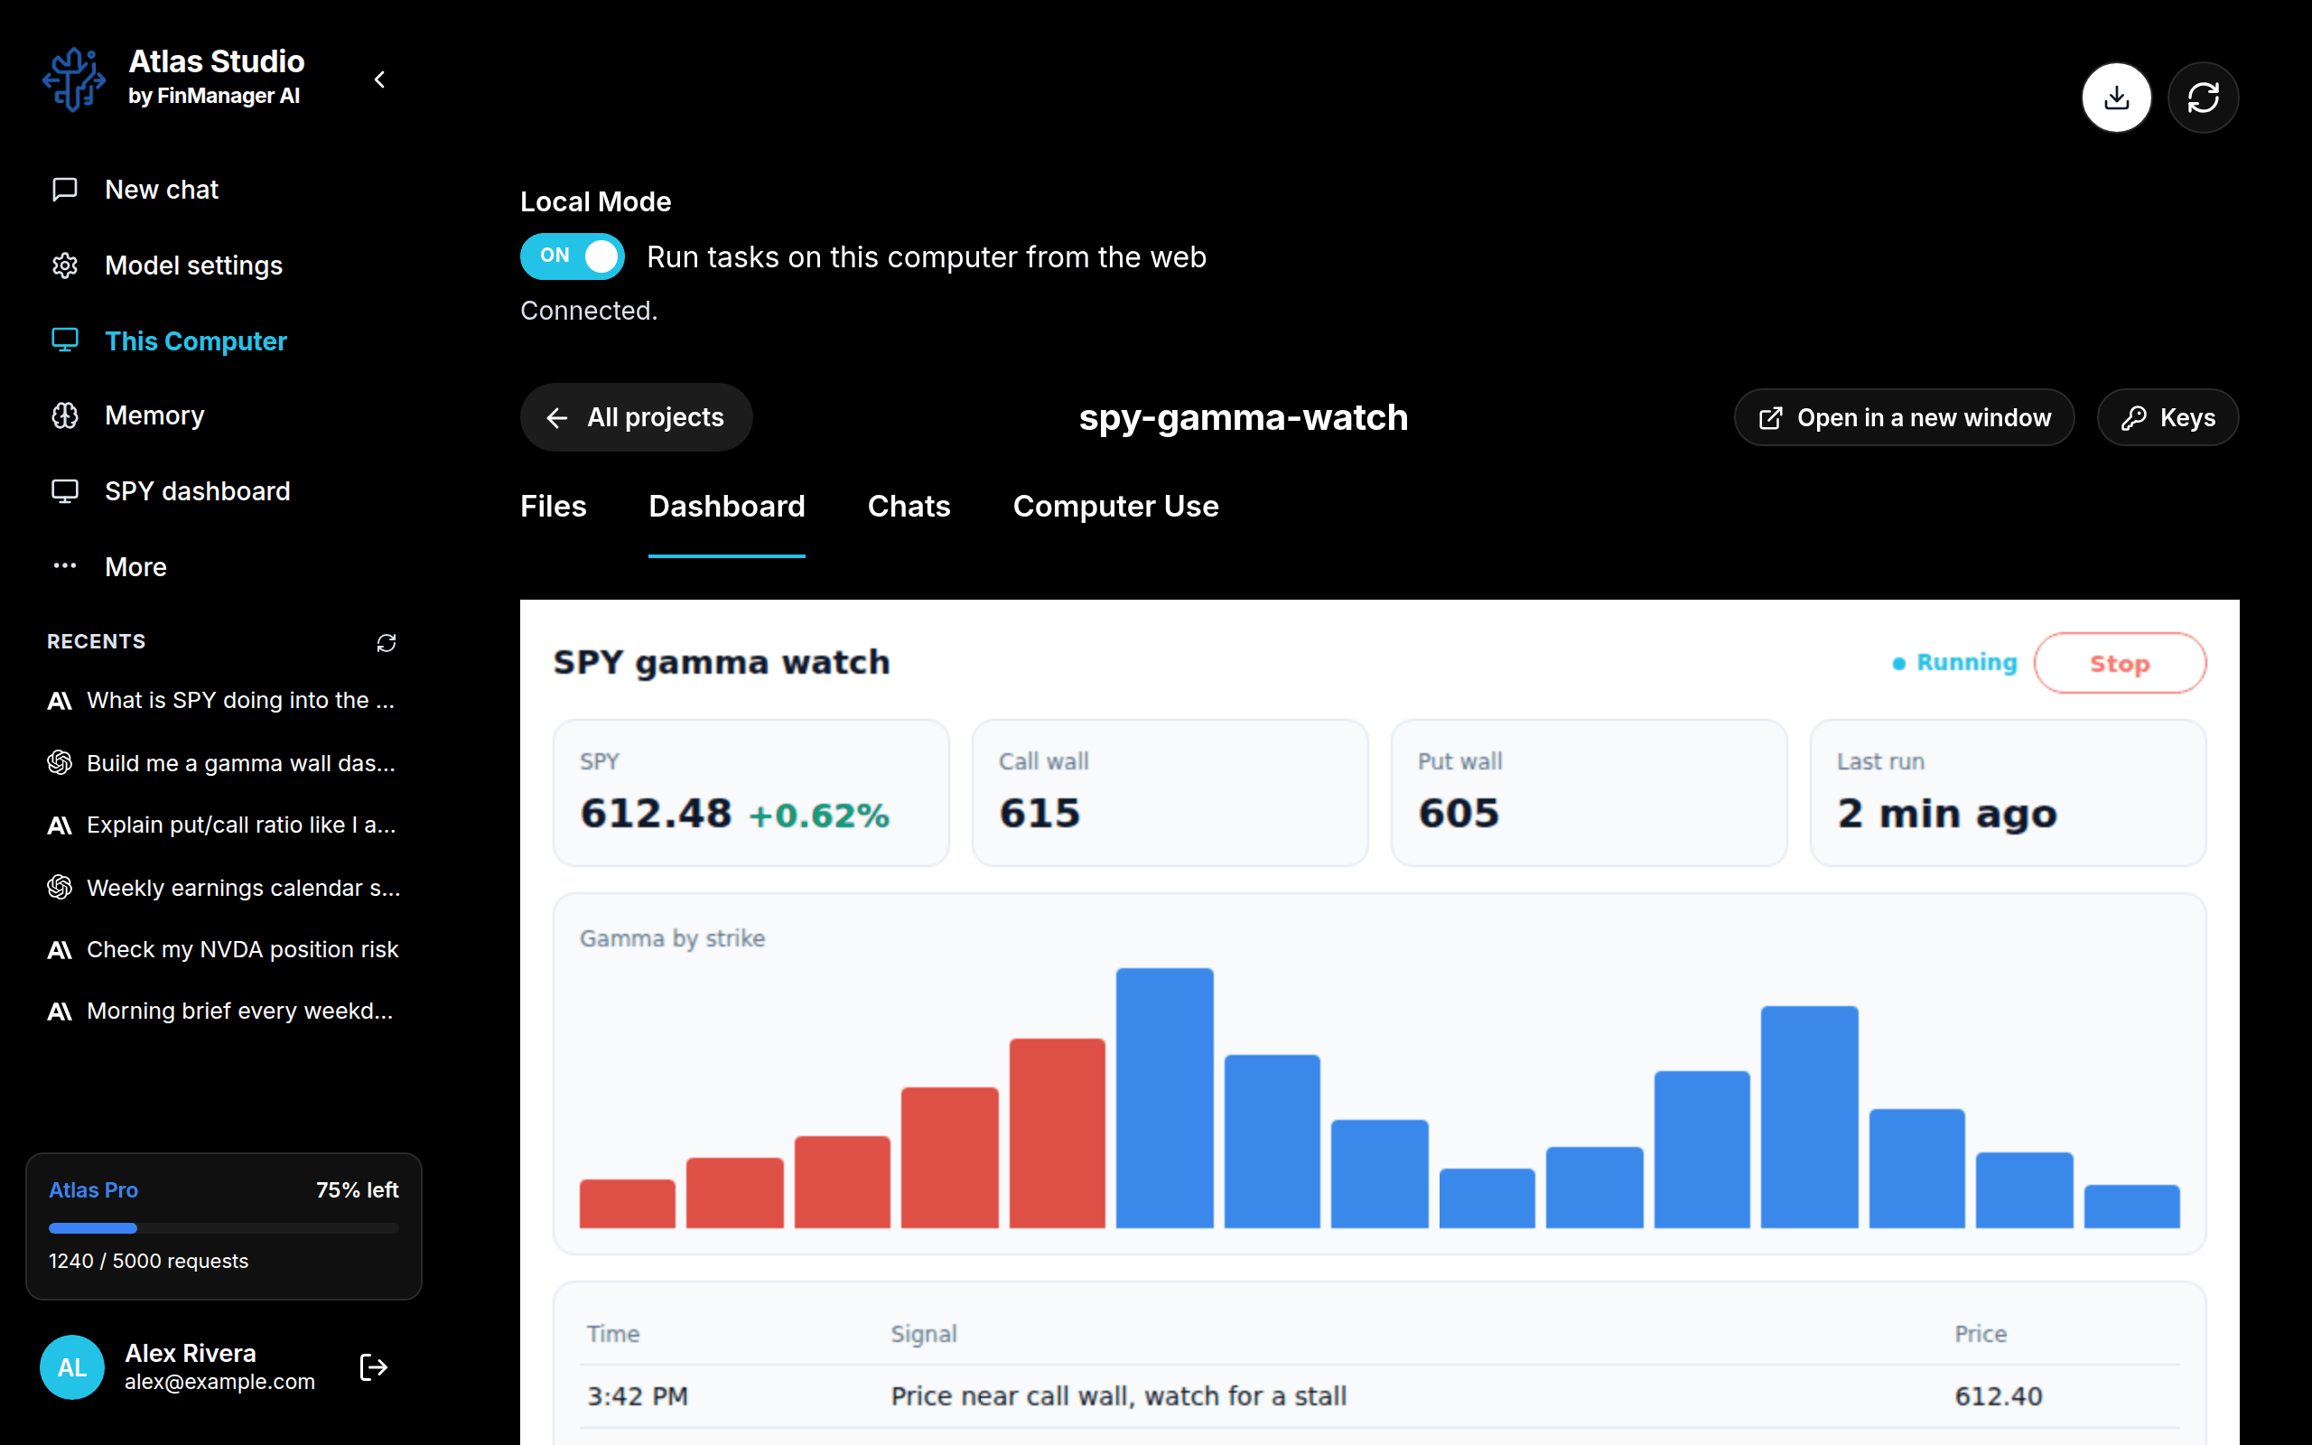Click the 612.40 price cell
This screenshot has height=1445, width=2312.
coord(1999,1396)
